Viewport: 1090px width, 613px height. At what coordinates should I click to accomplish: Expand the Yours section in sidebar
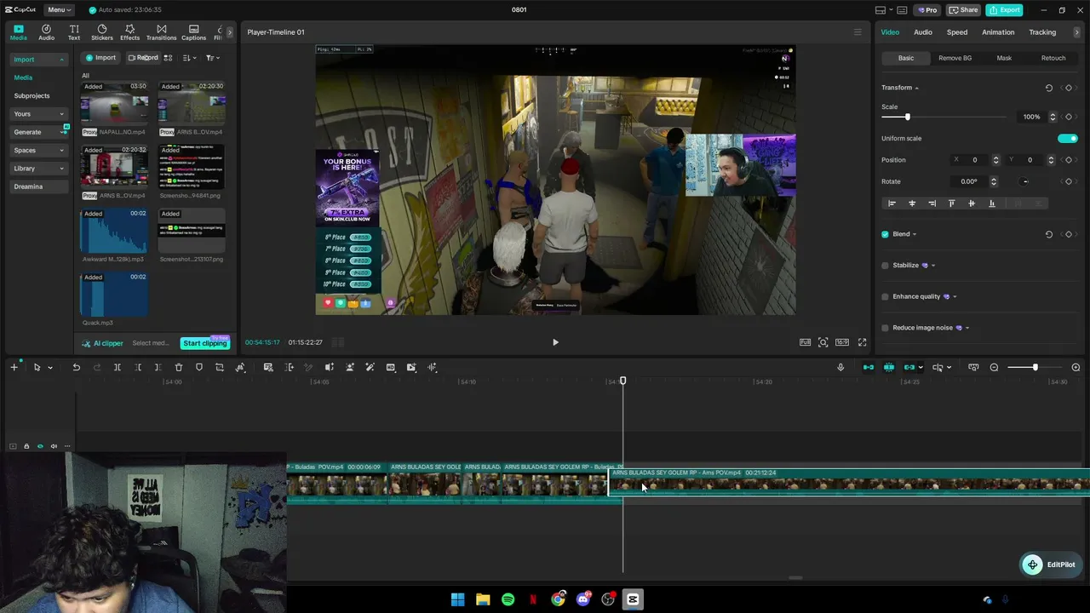38,114
